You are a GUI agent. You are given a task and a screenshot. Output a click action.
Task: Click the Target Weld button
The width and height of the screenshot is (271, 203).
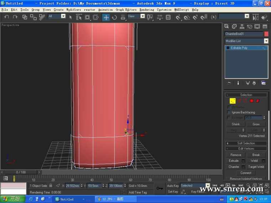(x=256, y=167)
